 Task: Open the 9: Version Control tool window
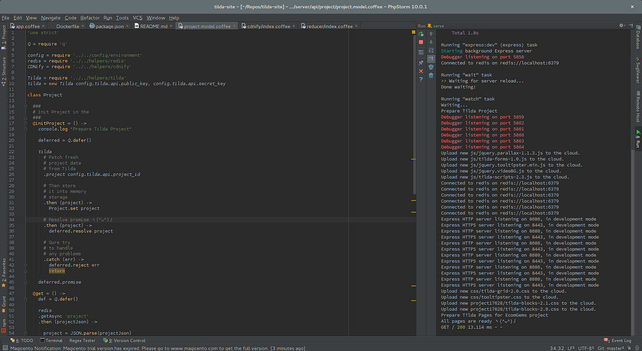tap(124, 340)
